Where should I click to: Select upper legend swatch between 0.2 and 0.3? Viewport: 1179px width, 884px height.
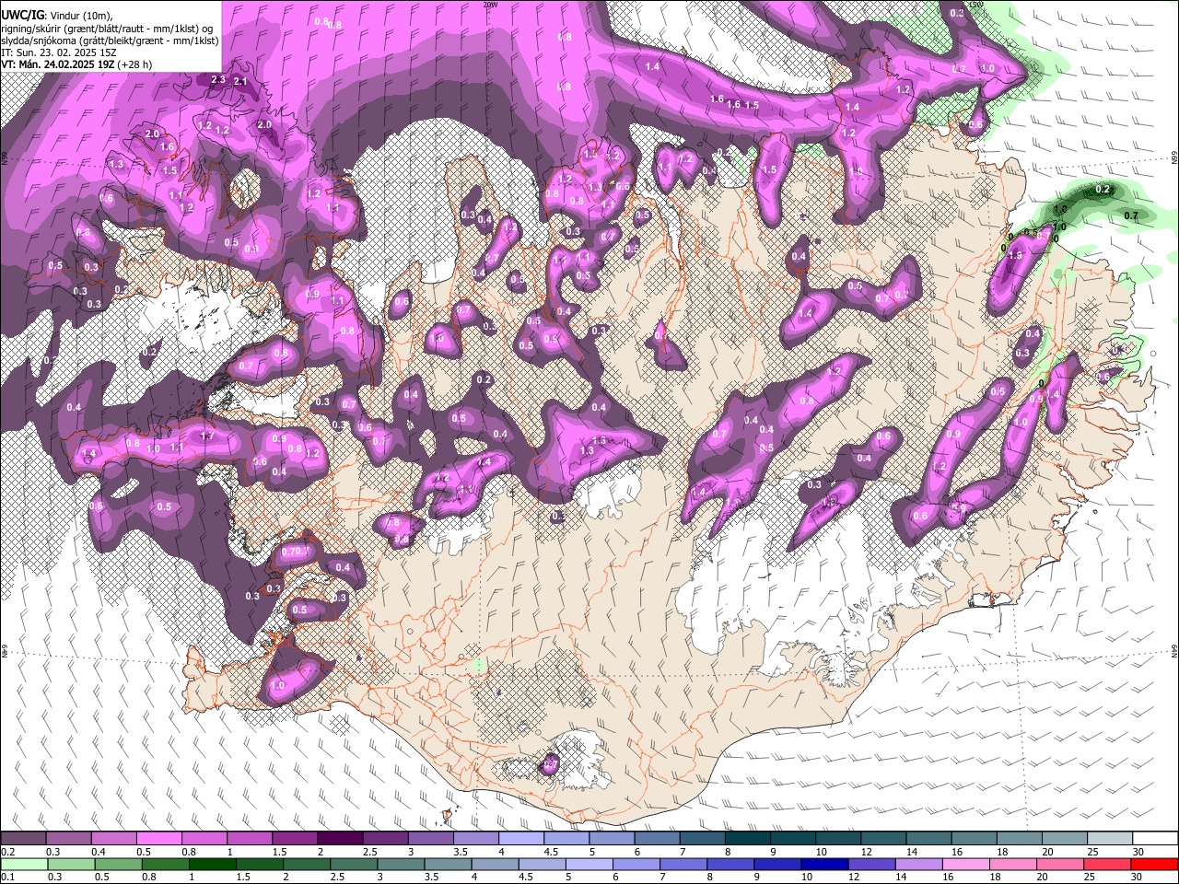(x=23, y=838)
